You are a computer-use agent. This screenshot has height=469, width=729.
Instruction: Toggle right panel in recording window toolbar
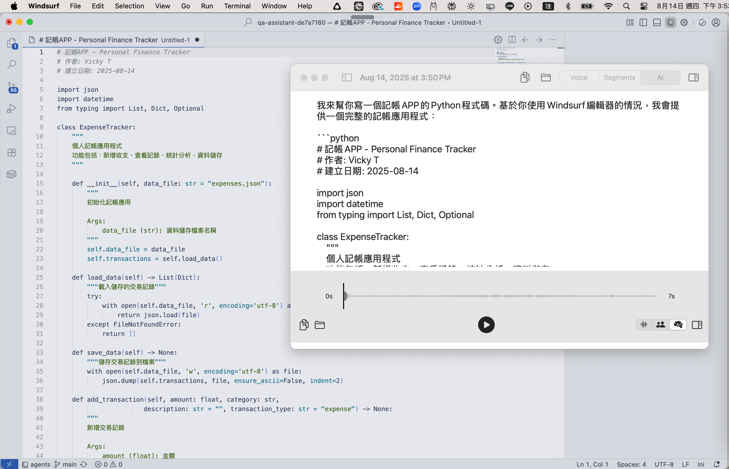tap(693, 78)
